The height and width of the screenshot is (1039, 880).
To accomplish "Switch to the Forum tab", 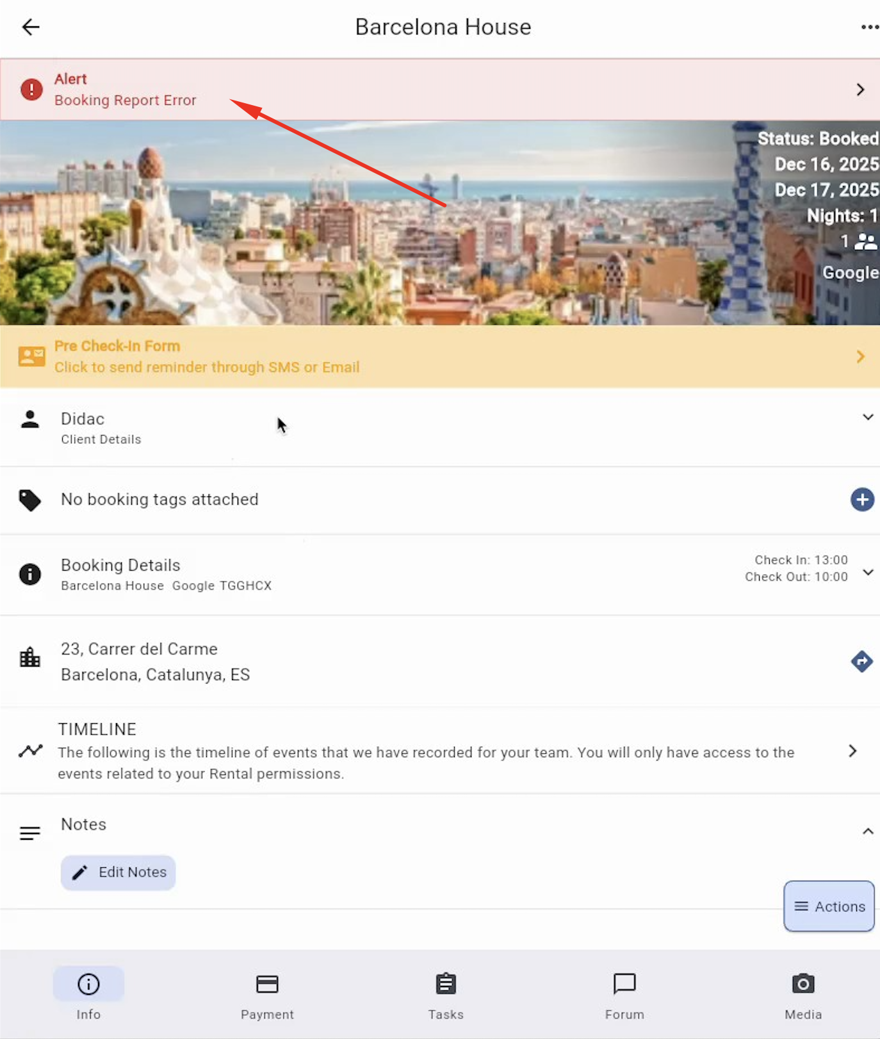I will point(624,994).
